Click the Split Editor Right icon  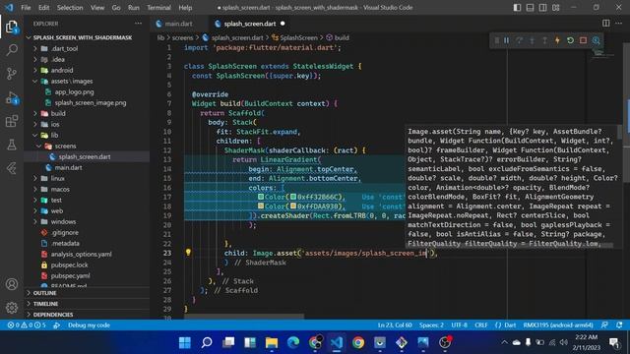[606, 24]
